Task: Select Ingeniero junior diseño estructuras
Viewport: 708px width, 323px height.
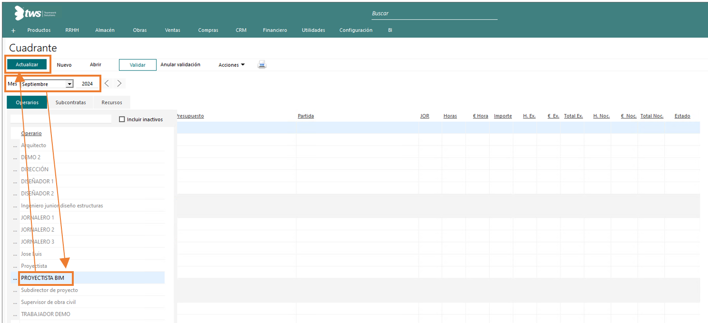Action: [62, 206]
